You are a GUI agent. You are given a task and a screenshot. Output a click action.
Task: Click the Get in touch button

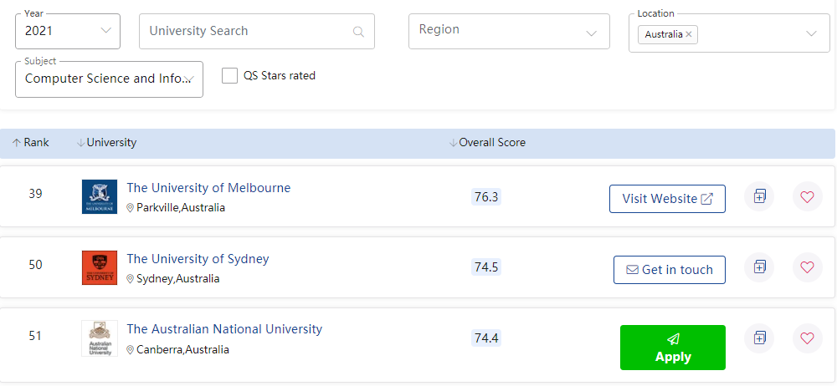pos(670,270)
